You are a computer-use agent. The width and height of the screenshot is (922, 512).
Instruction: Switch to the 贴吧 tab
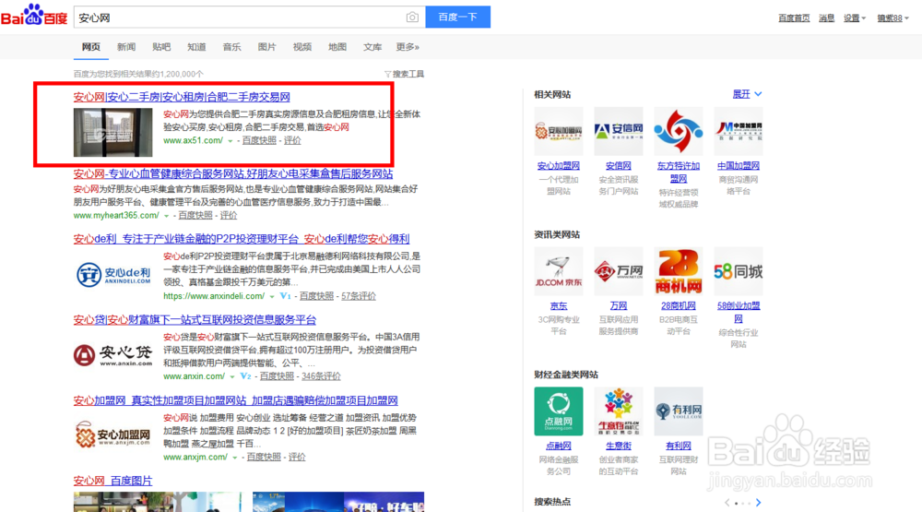(x=161, y=47)
